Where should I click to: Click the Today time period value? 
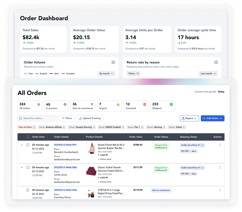coord(221,92)
